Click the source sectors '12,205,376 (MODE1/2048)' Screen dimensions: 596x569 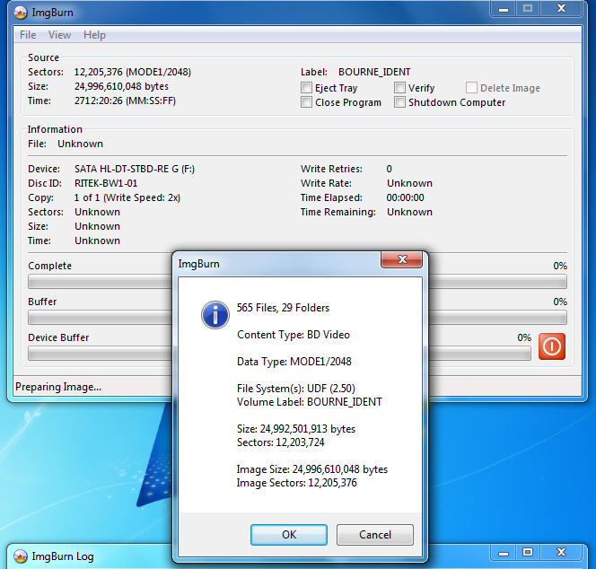pyautogui.click(x=133, y=72)
